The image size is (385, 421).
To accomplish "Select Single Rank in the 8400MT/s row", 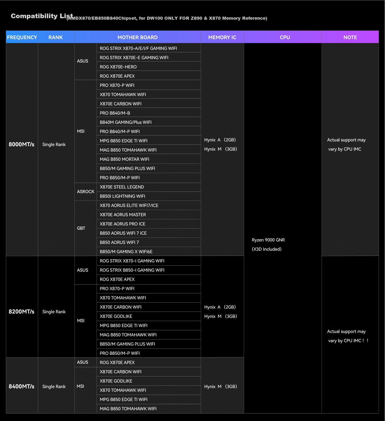I will point(54,387).
